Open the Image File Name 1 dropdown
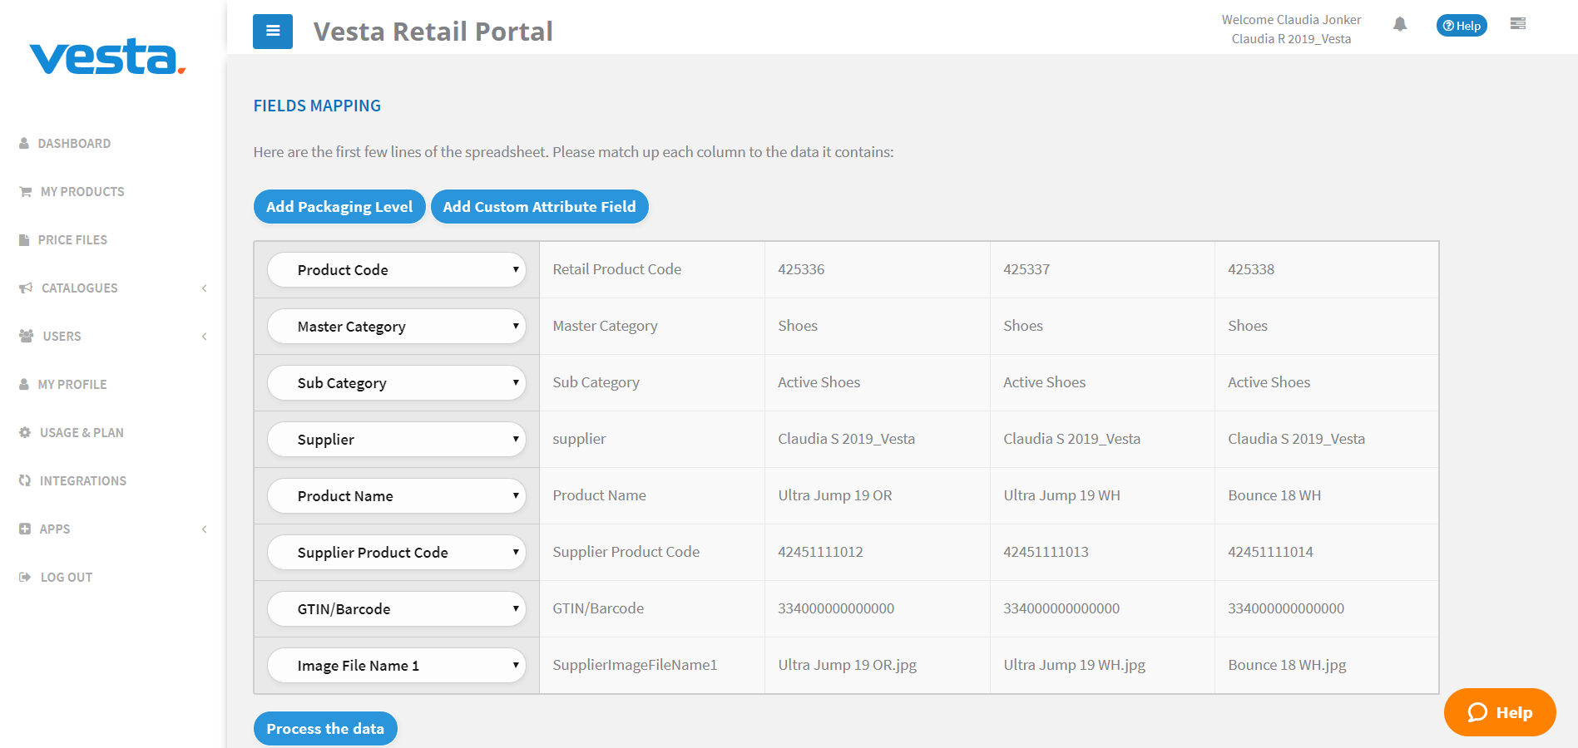This screenshot has width=1578, height=748. coord(397,665)
